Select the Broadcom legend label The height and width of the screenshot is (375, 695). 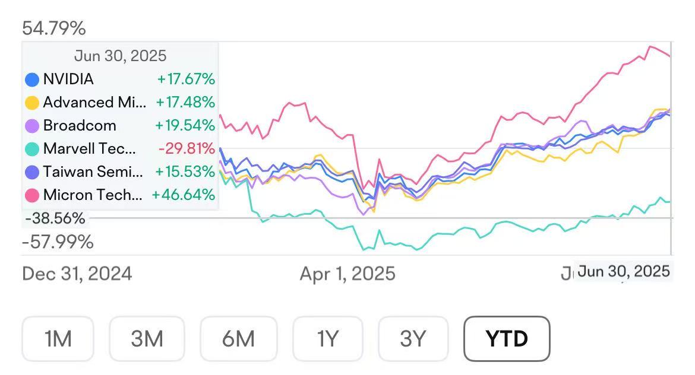[80, 126]
